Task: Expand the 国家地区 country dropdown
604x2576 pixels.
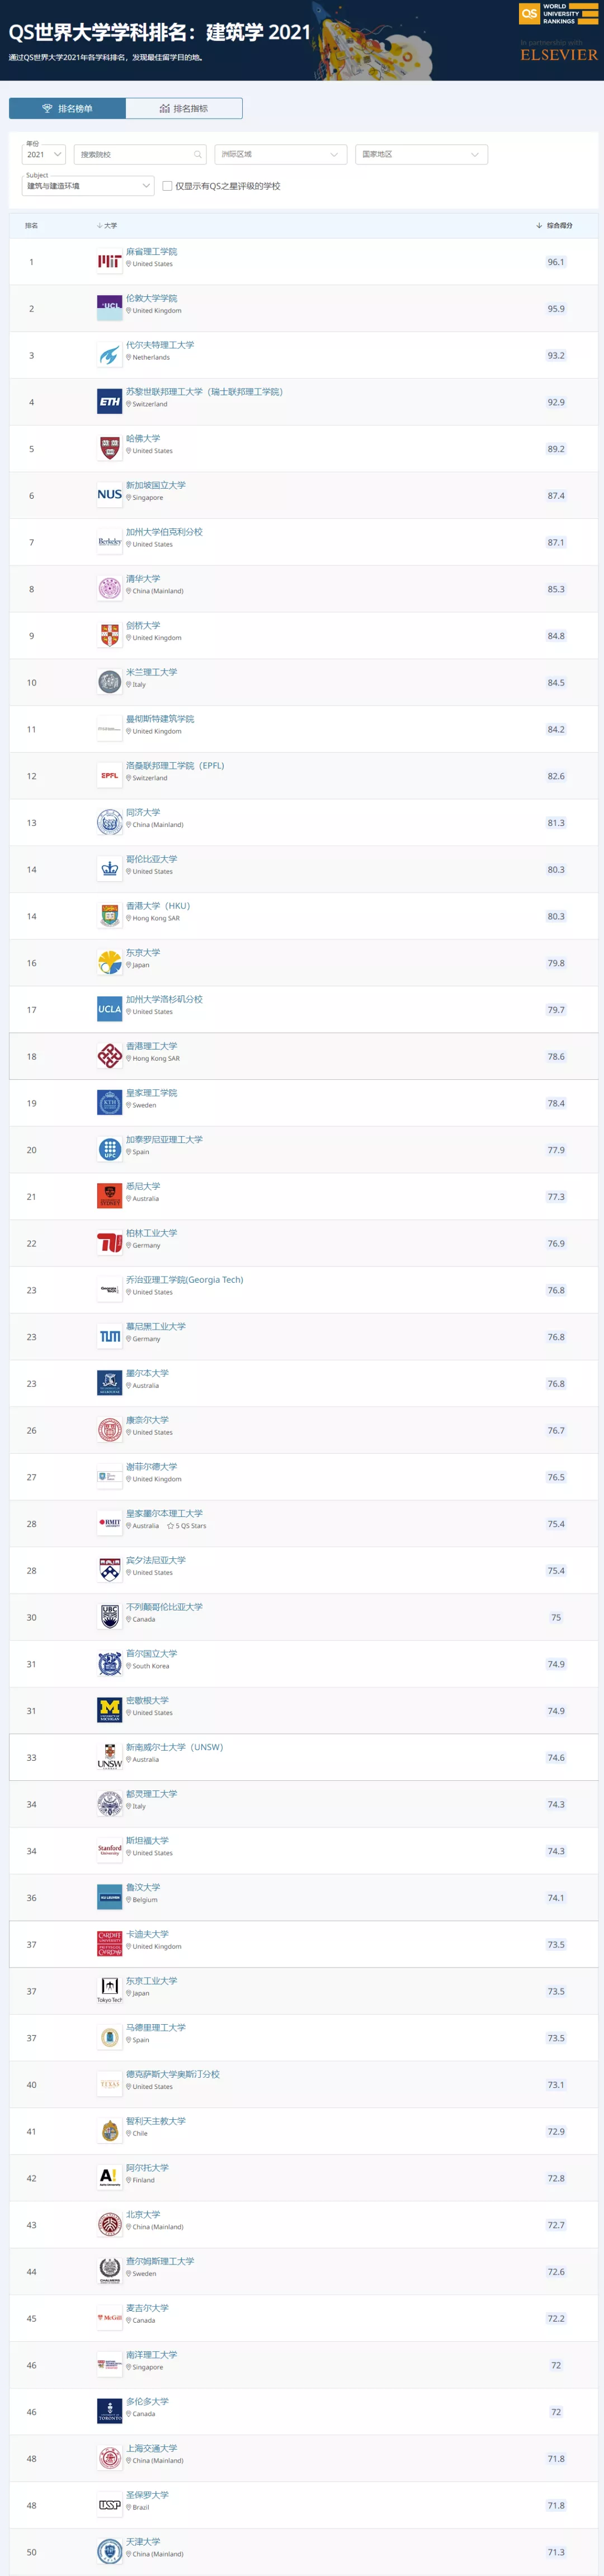Action: click(420, 155)
